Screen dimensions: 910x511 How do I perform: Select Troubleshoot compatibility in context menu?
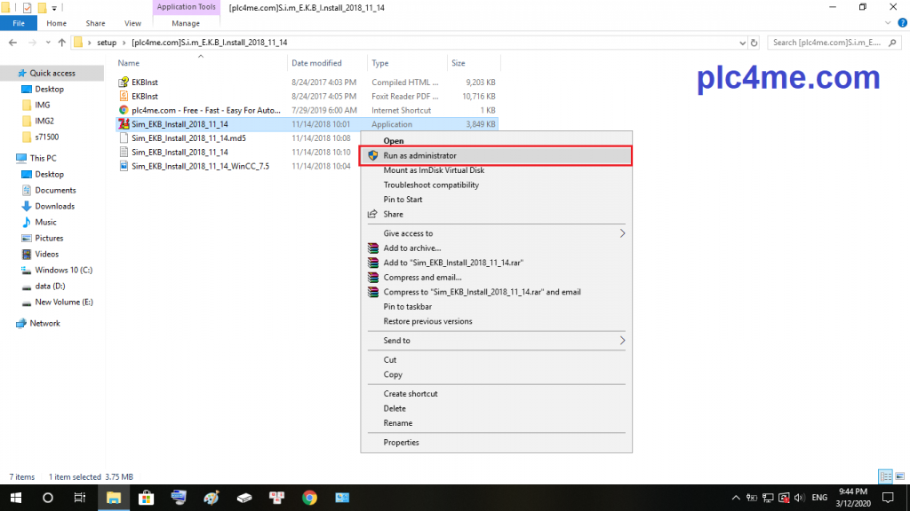(x=431, y=185)
